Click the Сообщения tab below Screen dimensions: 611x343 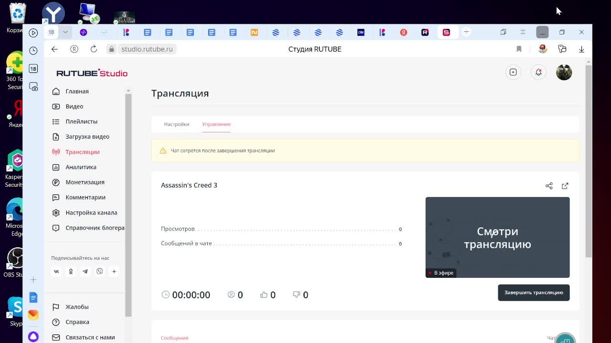click(175, 338)
